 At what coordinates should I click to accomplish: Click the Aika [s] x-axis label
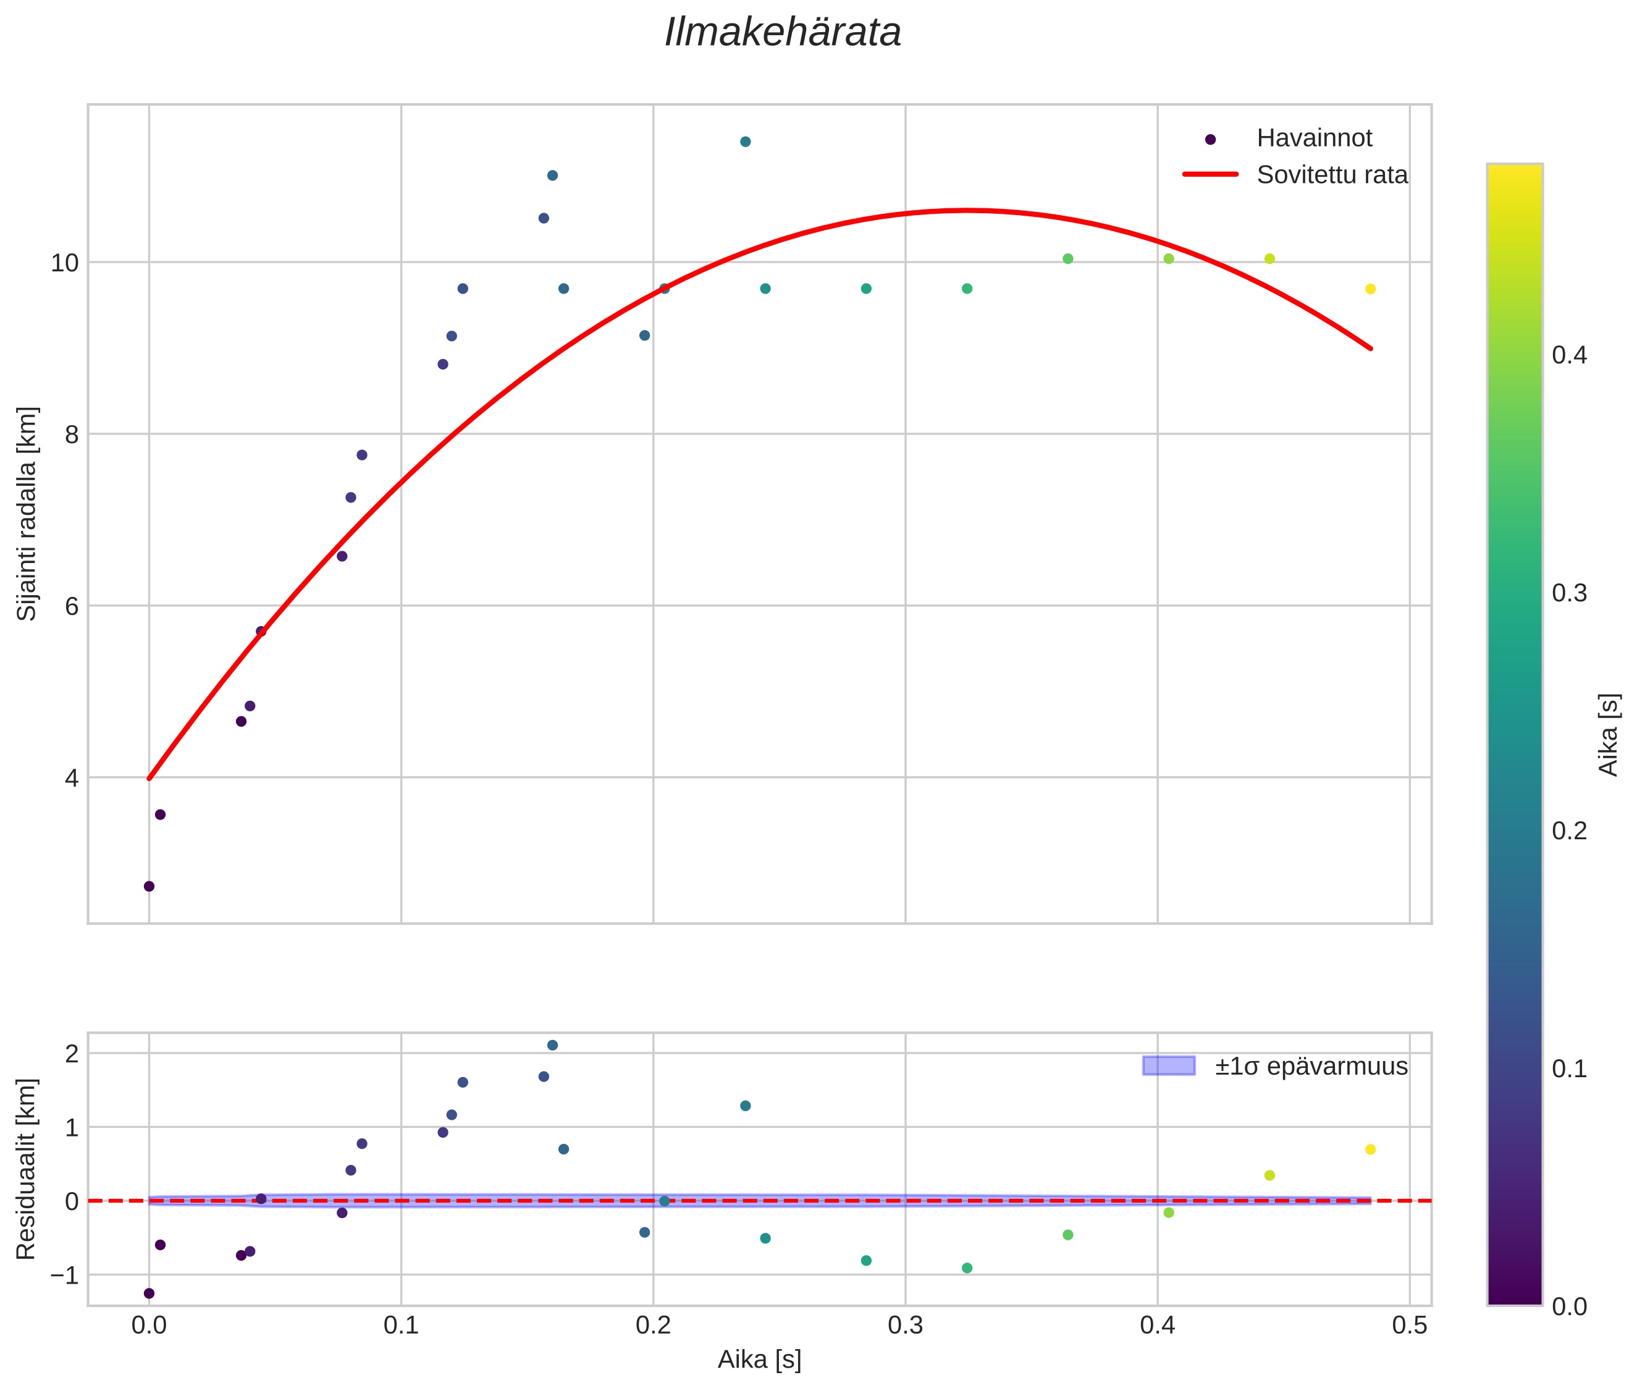759,1359
